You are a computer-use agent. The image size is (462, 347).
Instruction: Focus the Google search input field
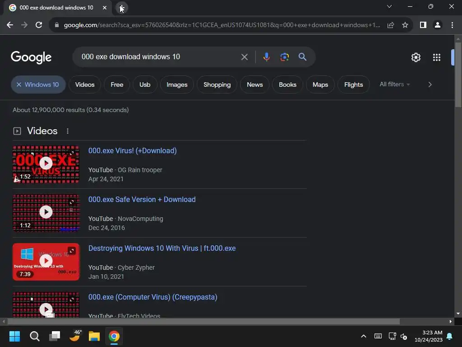coord(159,56)
